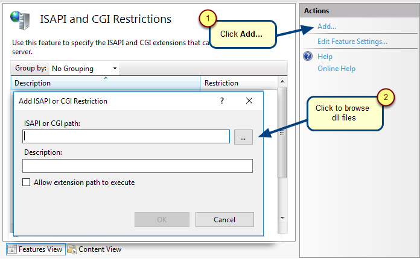Click the ISAPI and CGI Restrictions server icon

20,20
